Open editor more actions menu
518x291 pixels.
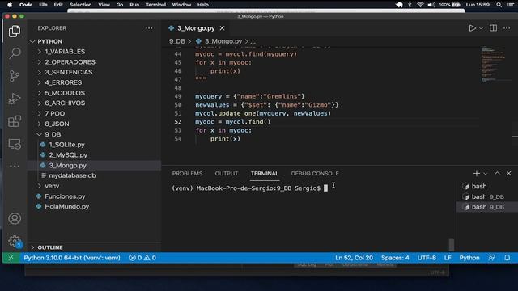coord(507,28)
